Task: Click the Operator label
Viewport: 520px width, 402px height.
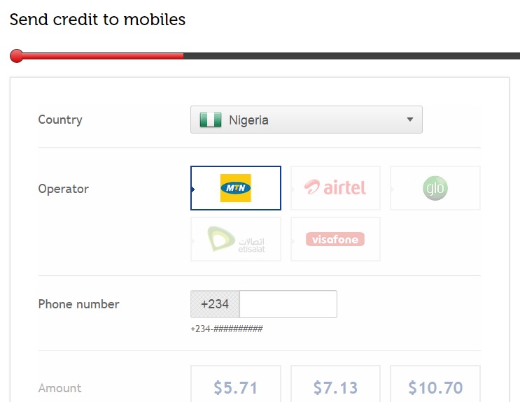Action: [x=64, y=189]
